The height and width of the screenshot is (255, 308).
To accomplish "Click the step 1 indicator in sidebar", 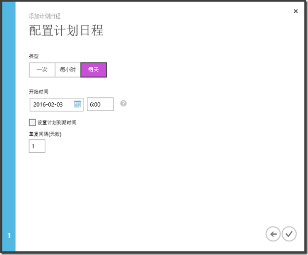I will (9, 235).
